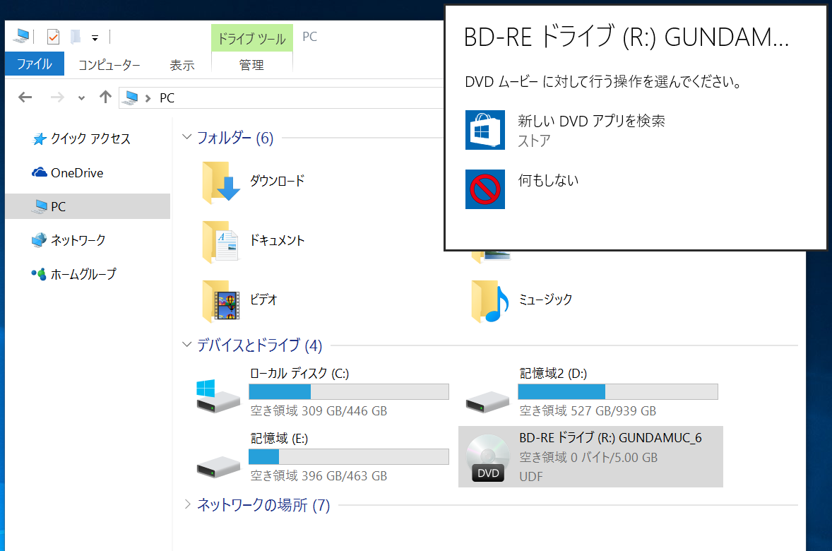832x551 pixels.
Task: Open the recent locations dropdown arrow
Action: (81, 97)
